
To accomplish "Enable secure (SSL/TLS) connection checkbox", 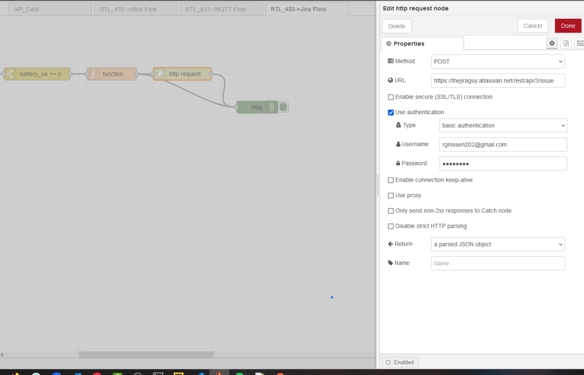I will coord(390,97).
